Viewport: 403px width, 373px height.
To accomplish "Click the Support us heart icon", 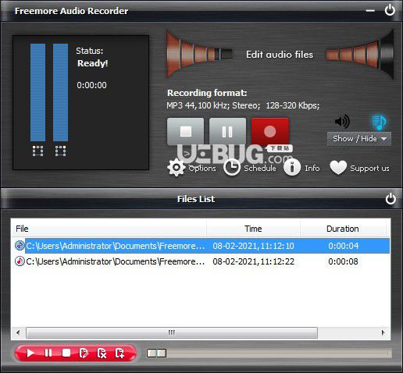I will coord(338,168).
